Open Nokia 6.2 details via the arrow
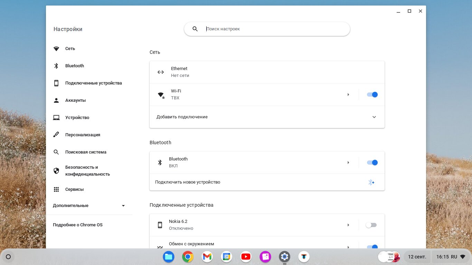This screenshot has height=265, width=472. [x=348, y=225]
